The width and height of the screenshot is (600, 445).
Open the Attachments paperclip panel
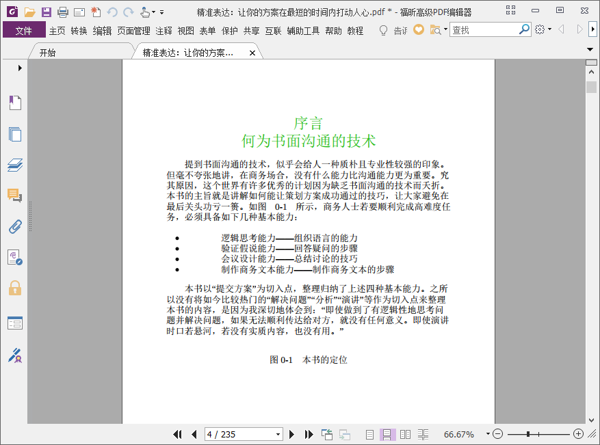point(14,226)
